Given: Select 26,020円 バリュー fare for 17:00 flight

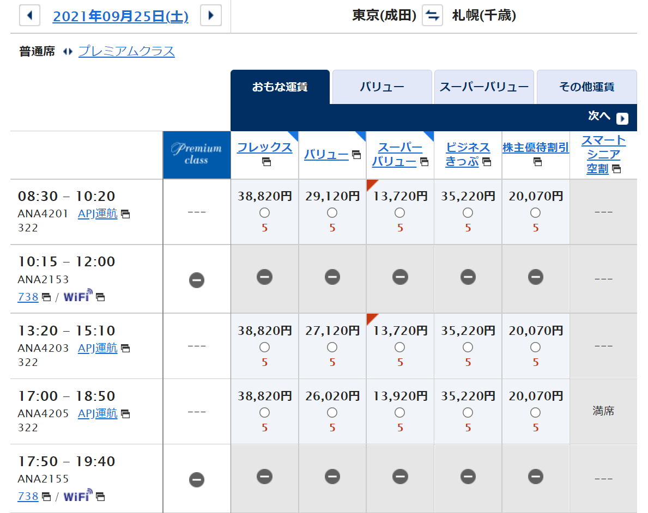Looking at the screenshot, I should coord(332,413).
